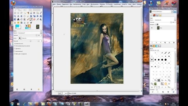Select the Blur/Sharpen tool
188x106 pixels.
pos(25,23)
